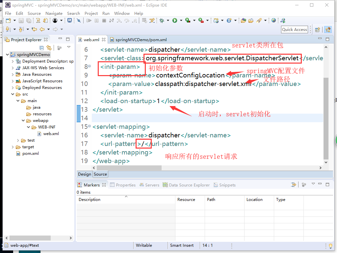
Task: Click the Previous Annotation arrow icon
Action: pos(21,29)
